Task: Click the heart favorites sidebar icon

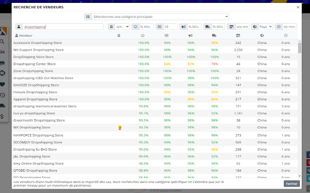Action: tap(3, 84)
